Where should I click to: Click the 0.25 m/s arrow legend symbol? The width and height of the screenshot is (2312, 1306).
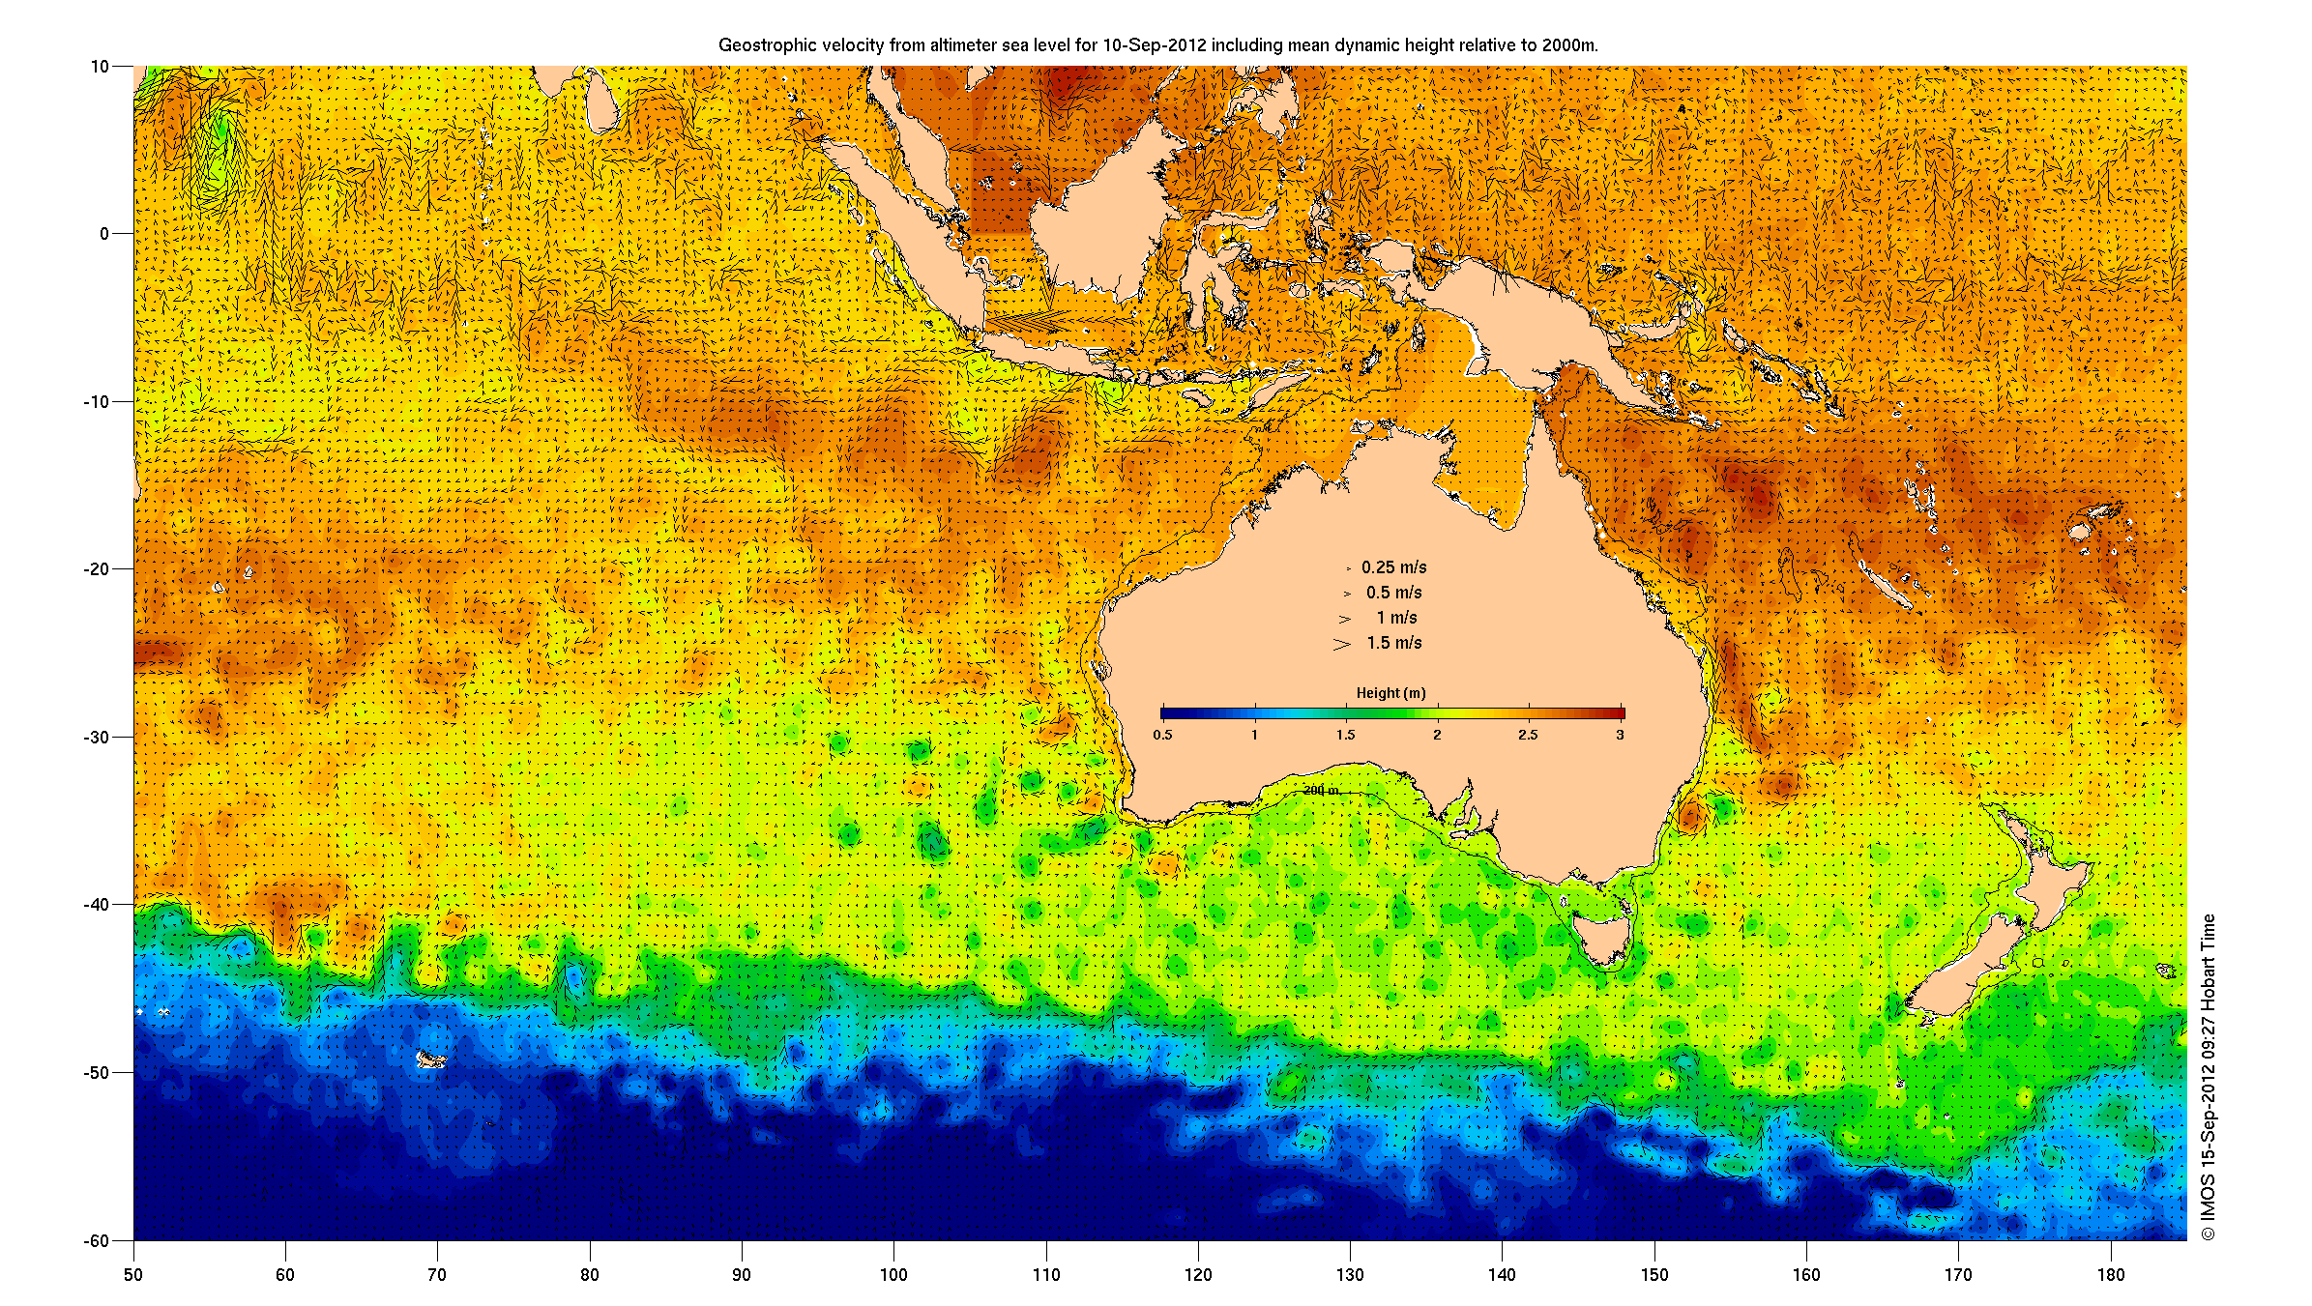1349,568
